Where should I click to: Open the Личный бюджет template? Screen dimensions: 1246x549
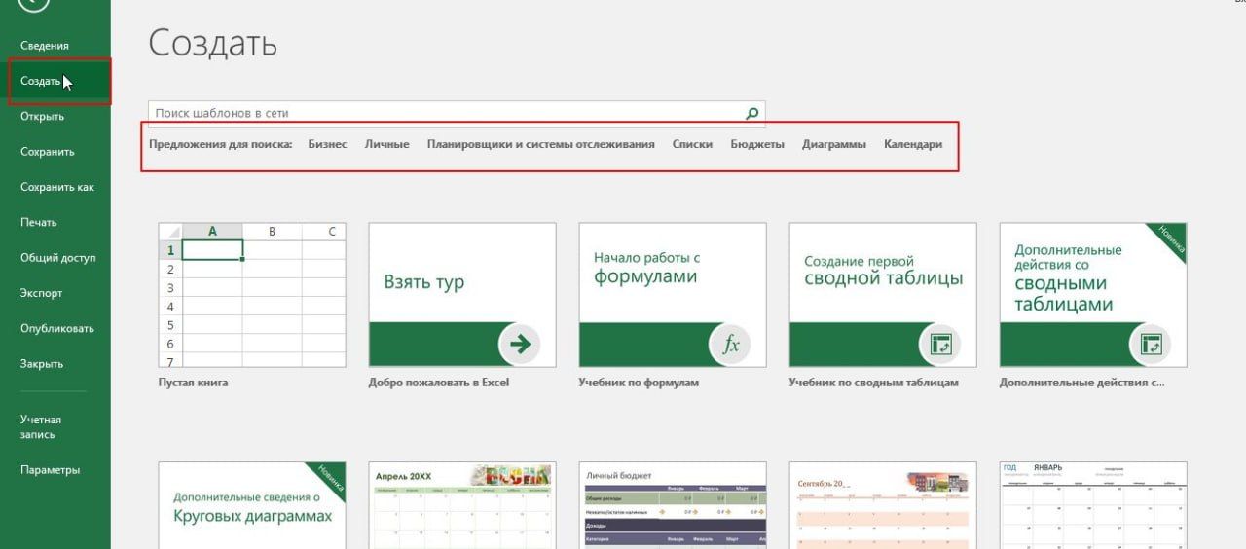[x=673, y=505]
